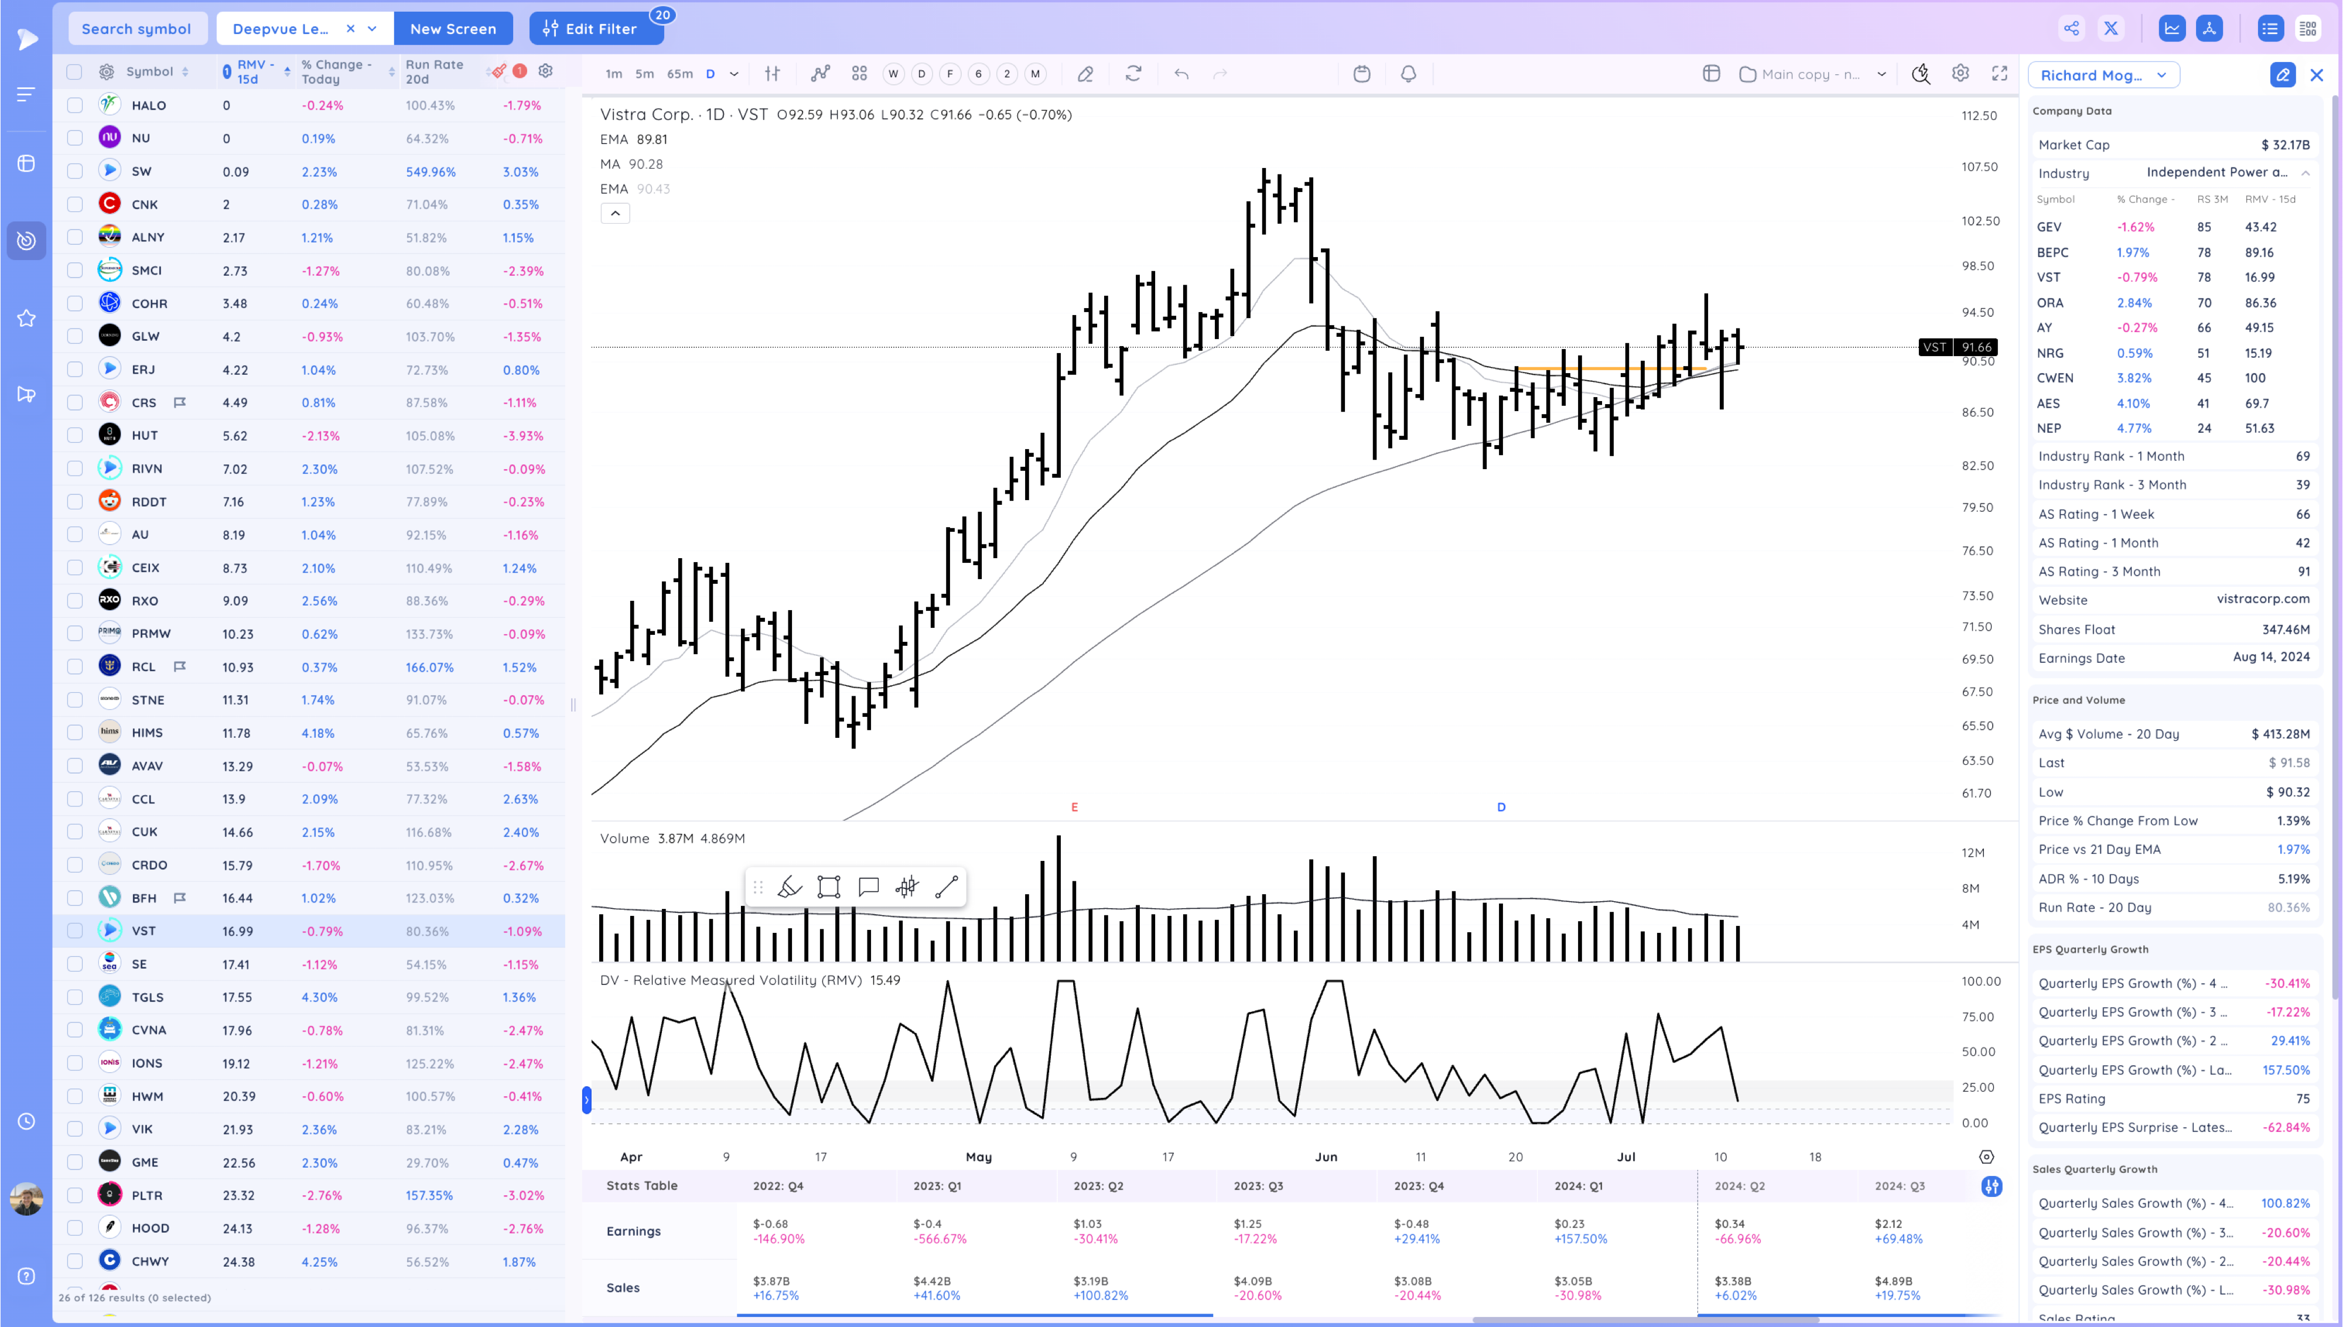
Task: Select the 5m timeframe
Action: click(644, 74)
